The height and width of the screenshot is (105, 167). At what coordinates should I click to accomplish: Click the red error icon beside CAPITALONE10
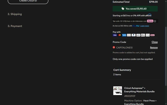pyautogui.click(x=114, y=47)
